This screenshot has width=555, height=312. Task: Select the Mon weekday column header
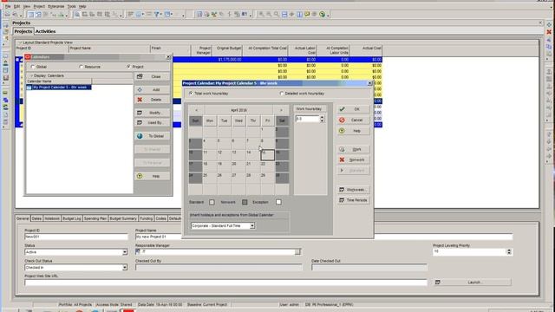tap(210, 121)
